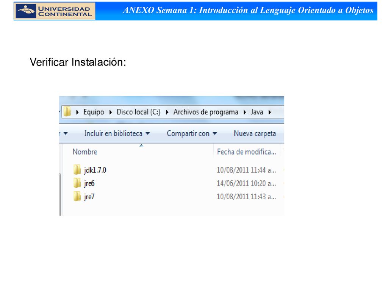Go to Archivos de programa in the path
Viewport: 388px width, 291px height.
(x=206, y=112)
